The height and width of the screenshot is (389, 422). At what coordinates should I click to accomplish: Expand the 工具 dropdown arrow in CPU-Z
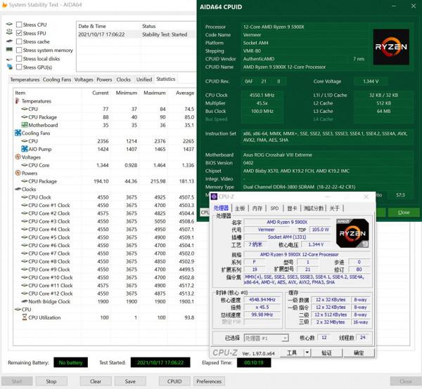307,352
